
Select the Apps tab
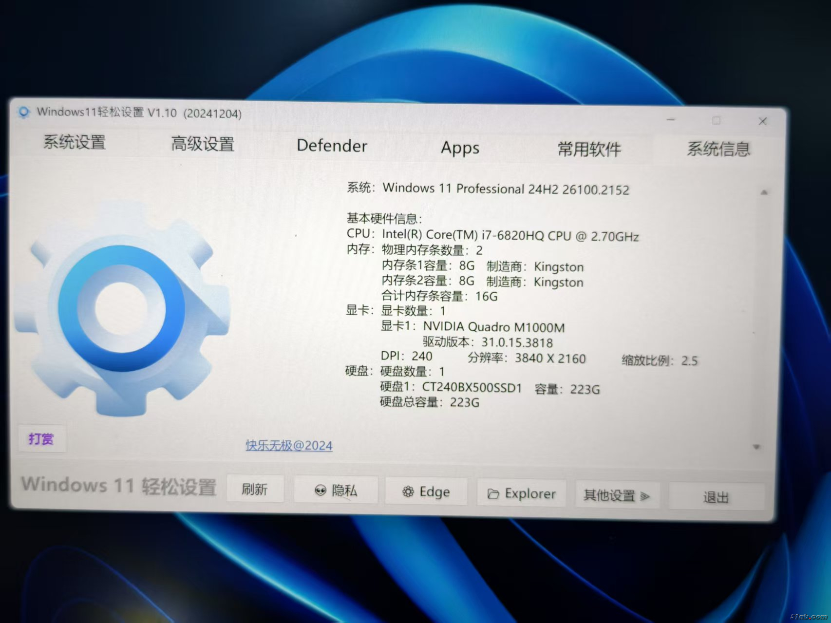coord(460,148)
